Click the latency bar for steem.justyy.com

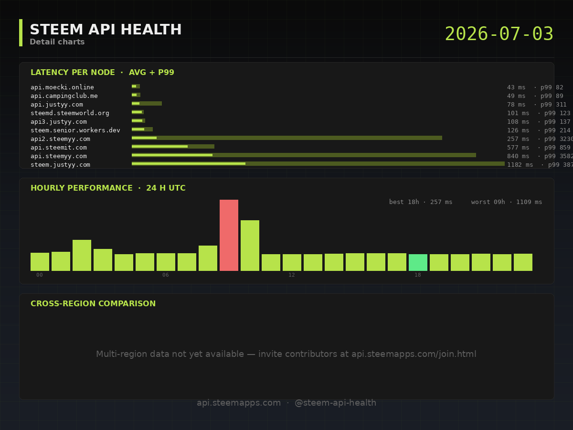(318, 164)
